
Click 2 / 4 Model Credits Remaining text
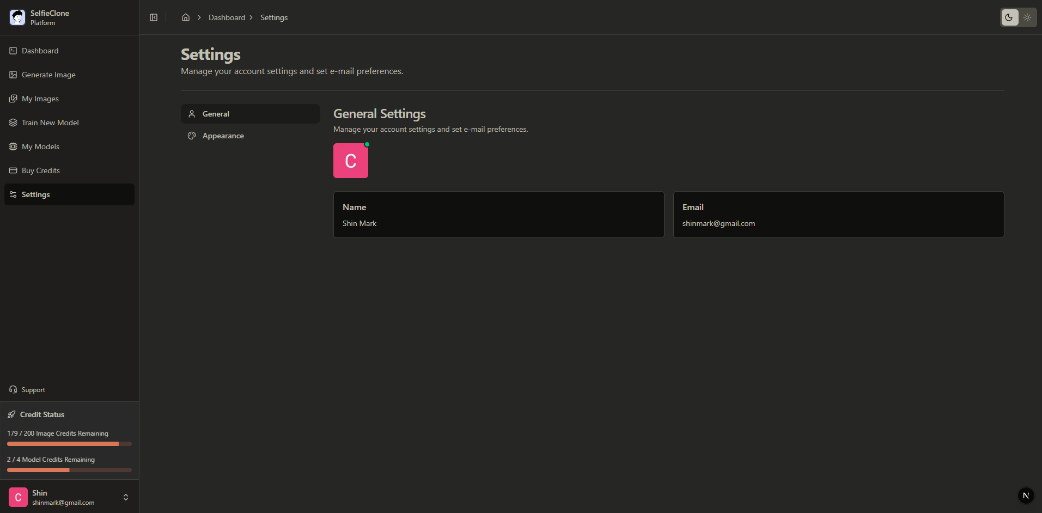point(51,460)
